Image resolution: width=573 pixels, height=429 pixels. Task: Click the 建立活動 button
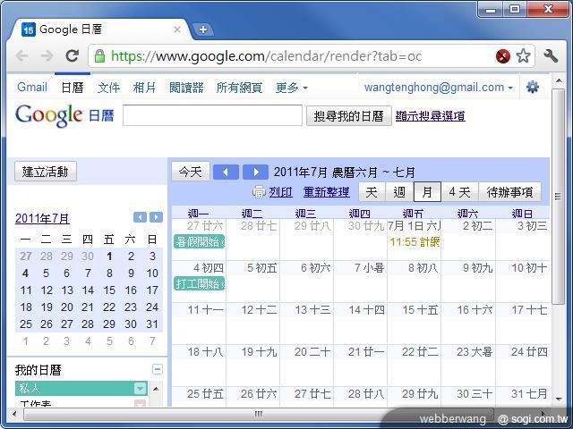pyautogui.click(x=46, y=172)
